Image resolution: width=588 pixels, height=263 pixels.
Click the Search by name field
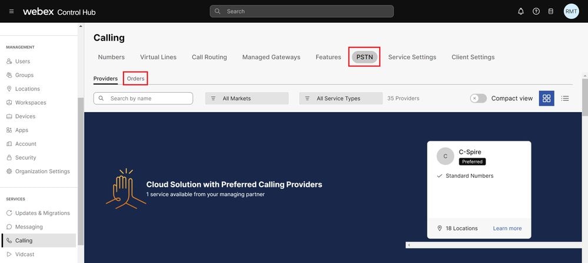pos(143,99)
